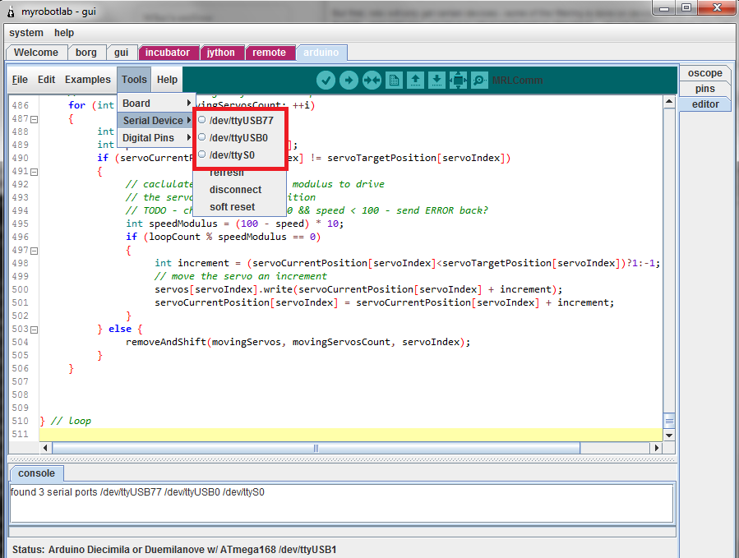The height and width of the screenshot is (558, 739).
Task: Click the 'found 3 serial ports' console message
Action: click(137, 492)
